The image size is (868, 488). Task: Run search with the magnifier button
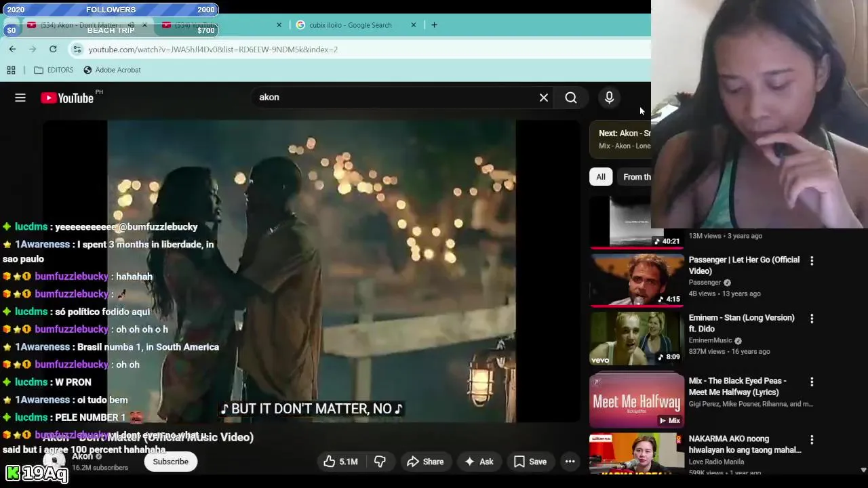pos(571,98)
